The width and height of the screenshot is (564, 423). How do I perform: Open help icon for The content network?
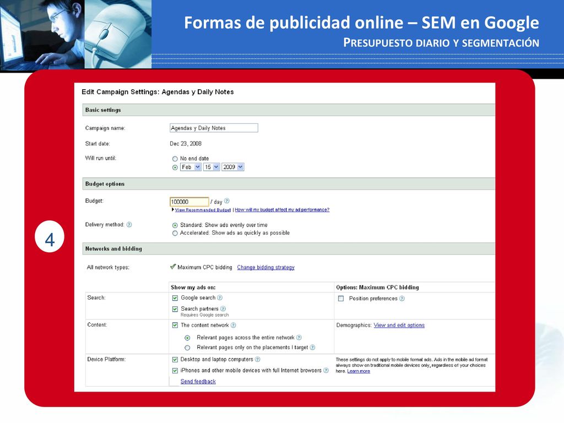233,325
